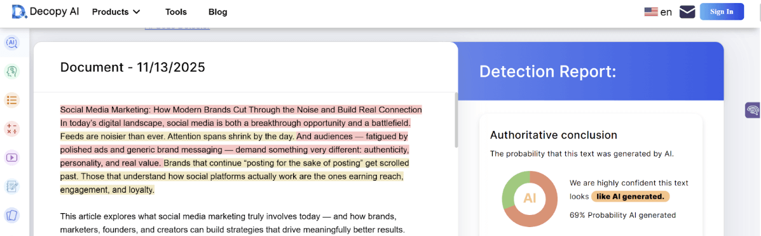Image resolution: width=761 pixels, height=236 pixels.
Task: Open the purple video player sidebar tool
Action: 11,157
